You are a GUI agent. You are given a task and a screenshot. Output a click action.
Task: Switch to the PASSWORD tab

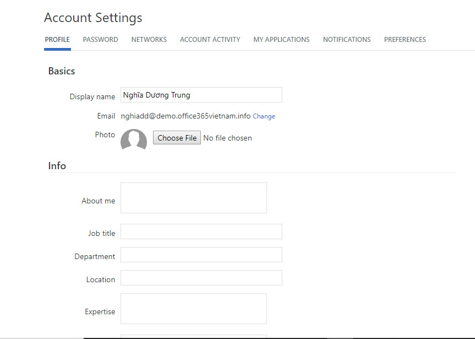tap(100, 40)
